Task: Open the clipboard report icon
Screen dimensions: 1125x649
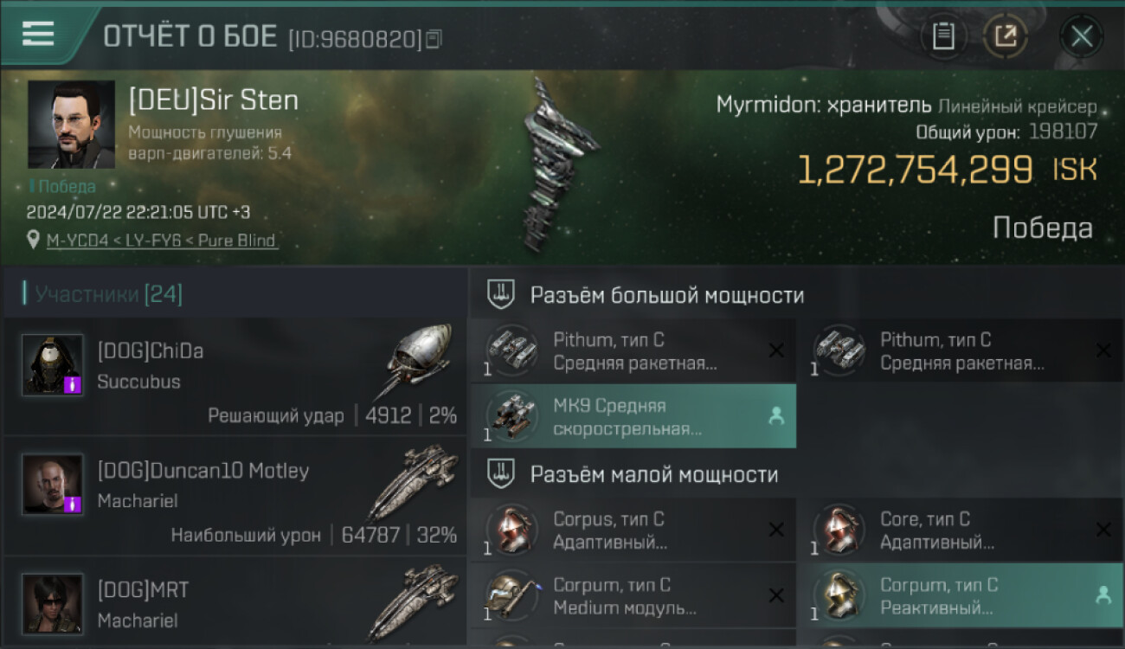Action: (943, 36)
